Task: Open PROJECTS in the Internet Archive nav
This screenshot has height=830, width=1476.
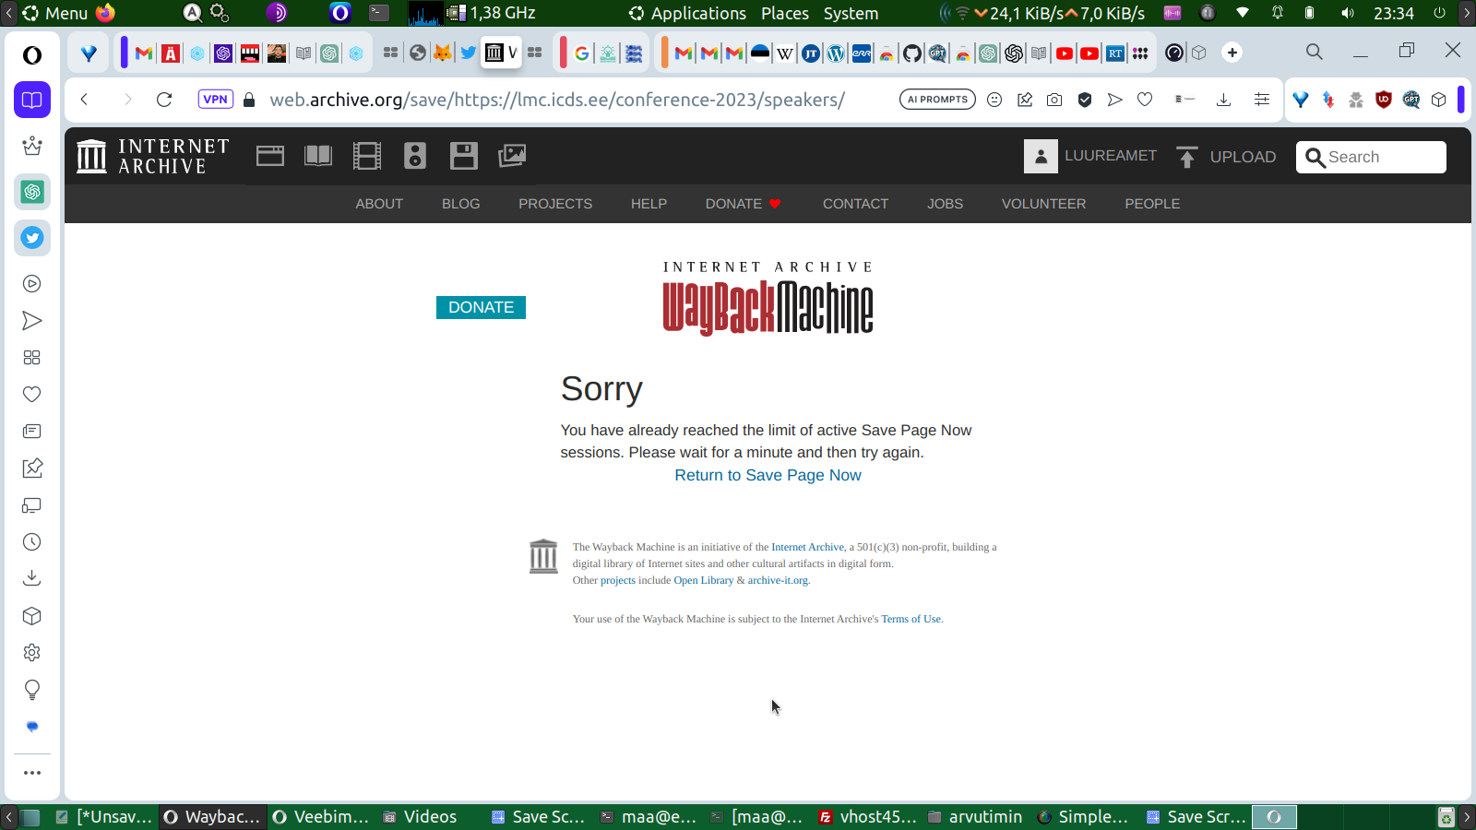Action: click(555, 204)
